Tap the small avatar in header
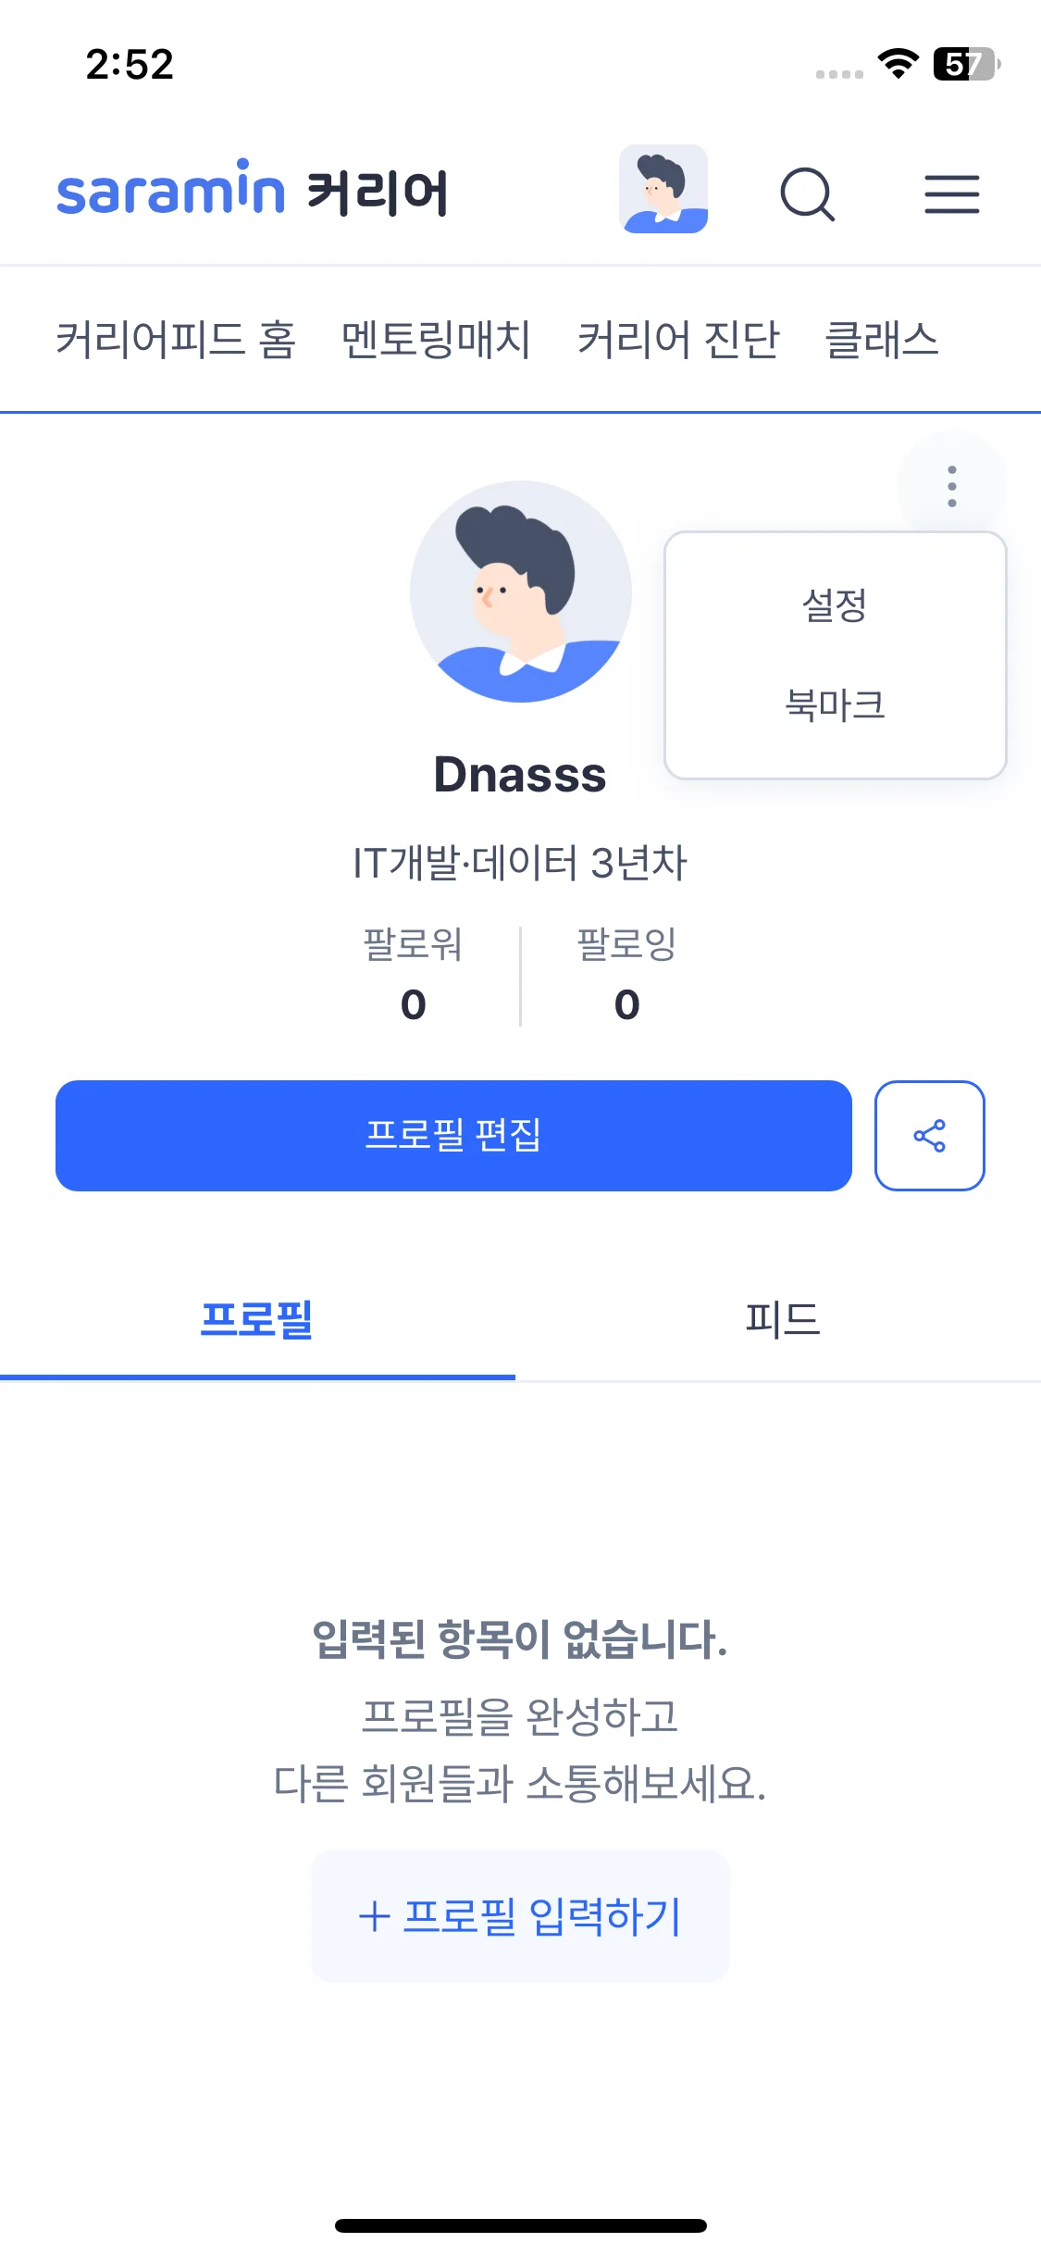1041x2255 pixels. 663,189
